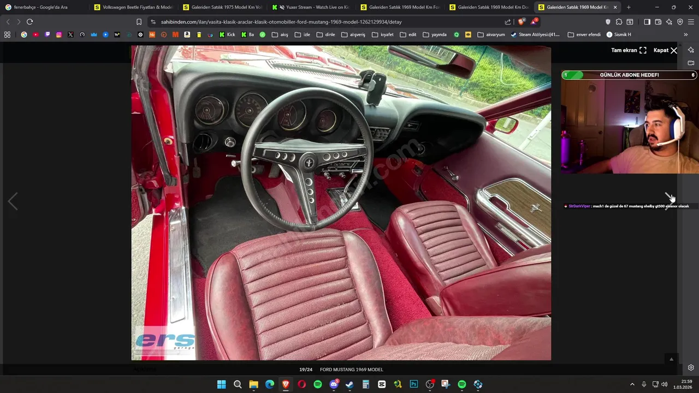Viewport: 699px width, 393px height.
Task: Open the yayında bookmarks folder
Action: click(x=434, y=34)
